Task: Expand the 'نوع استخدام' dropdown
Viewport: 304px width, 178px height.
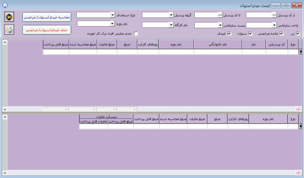Action: (112, 15)
